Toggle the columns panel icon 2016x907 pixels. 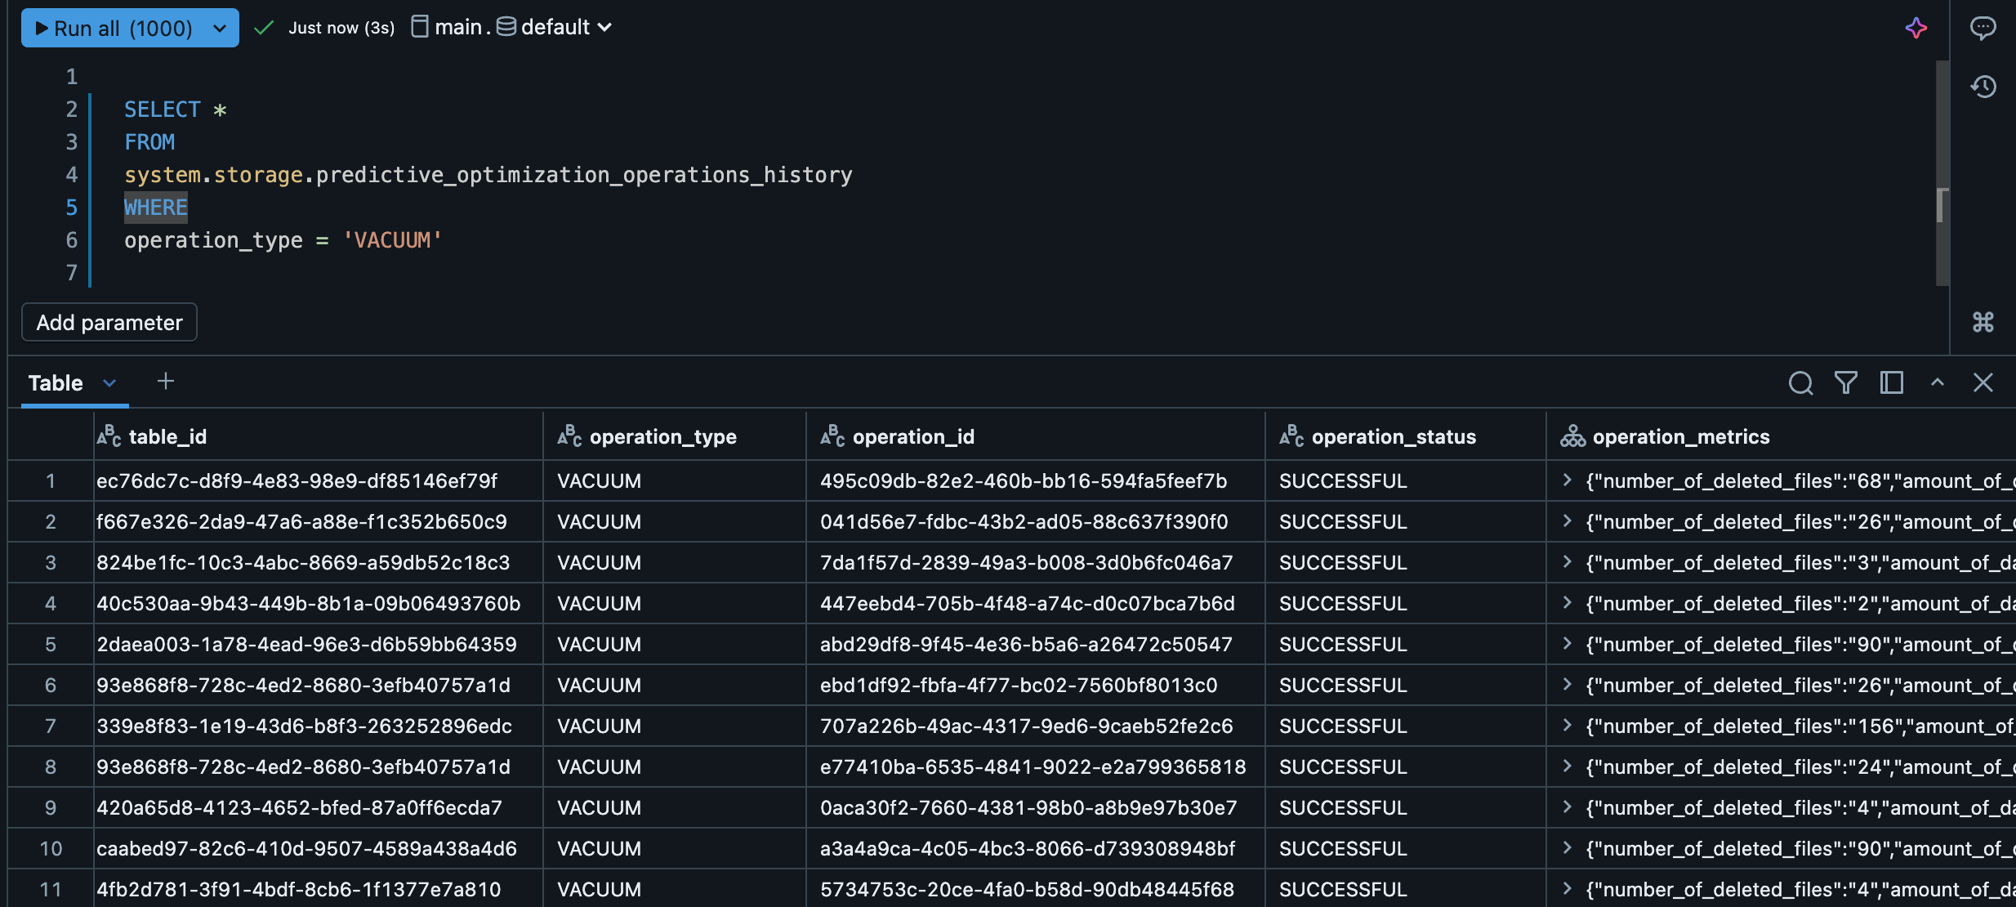(x=1892, y=382)
